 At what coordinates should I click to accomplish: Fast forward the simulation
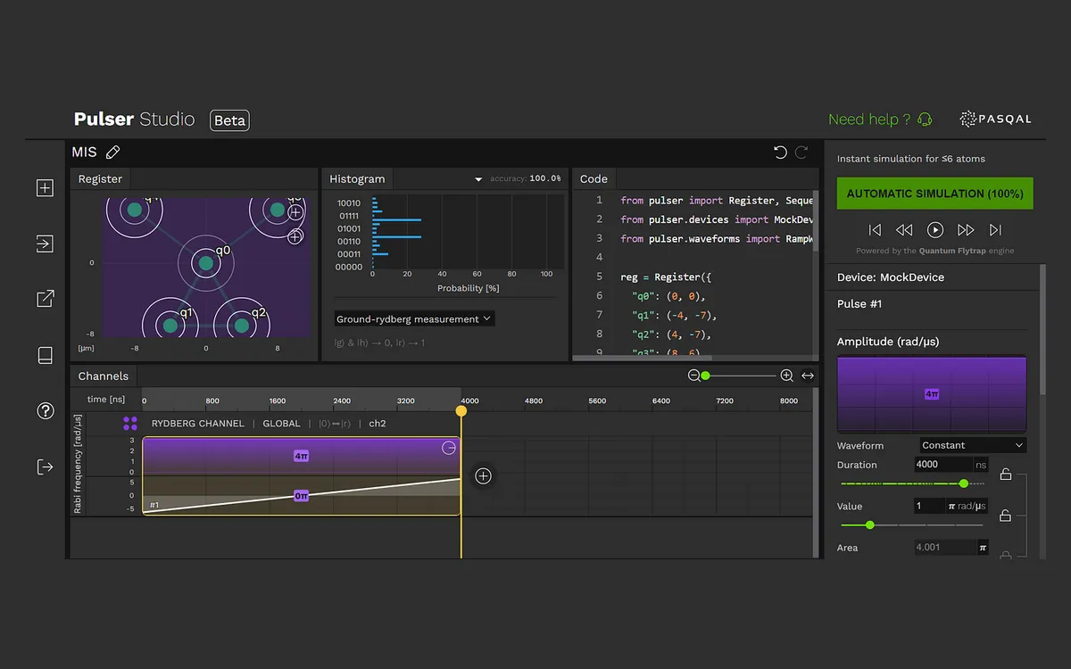965,230
